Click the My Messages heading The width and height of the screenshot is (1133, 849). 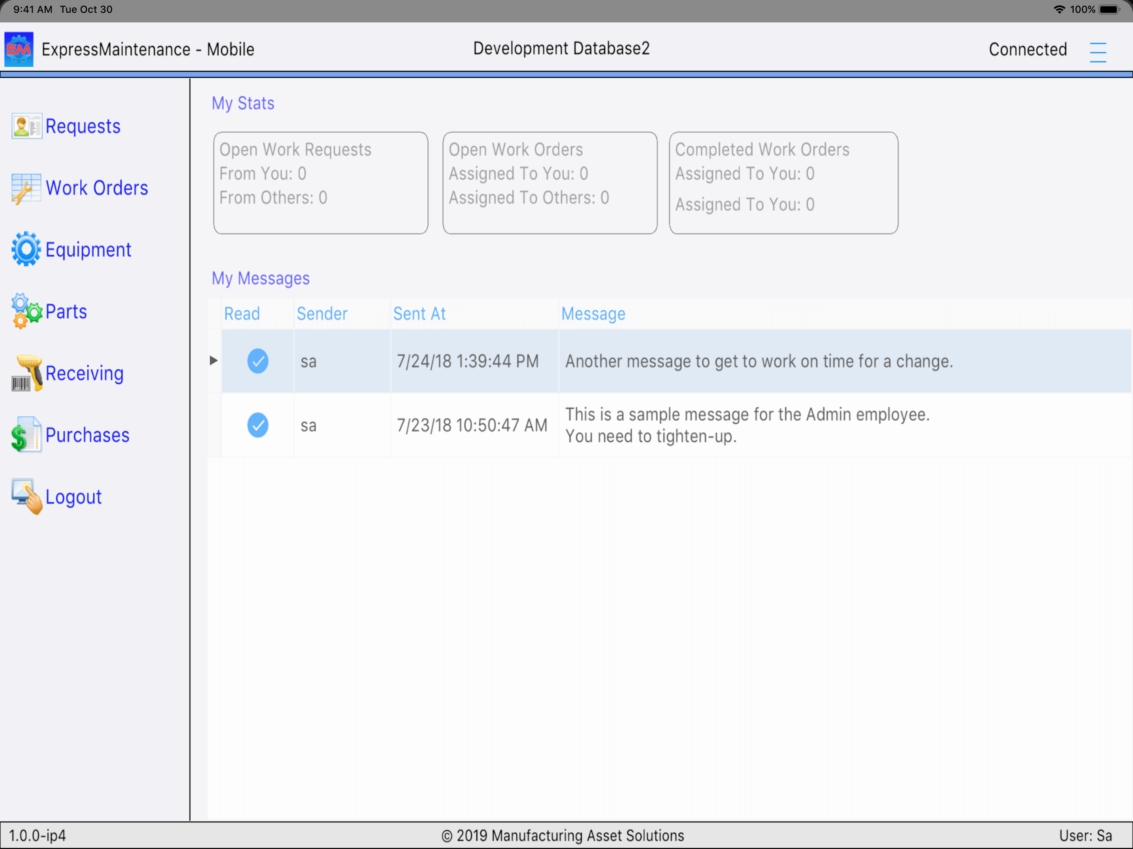tap(260, 278)
